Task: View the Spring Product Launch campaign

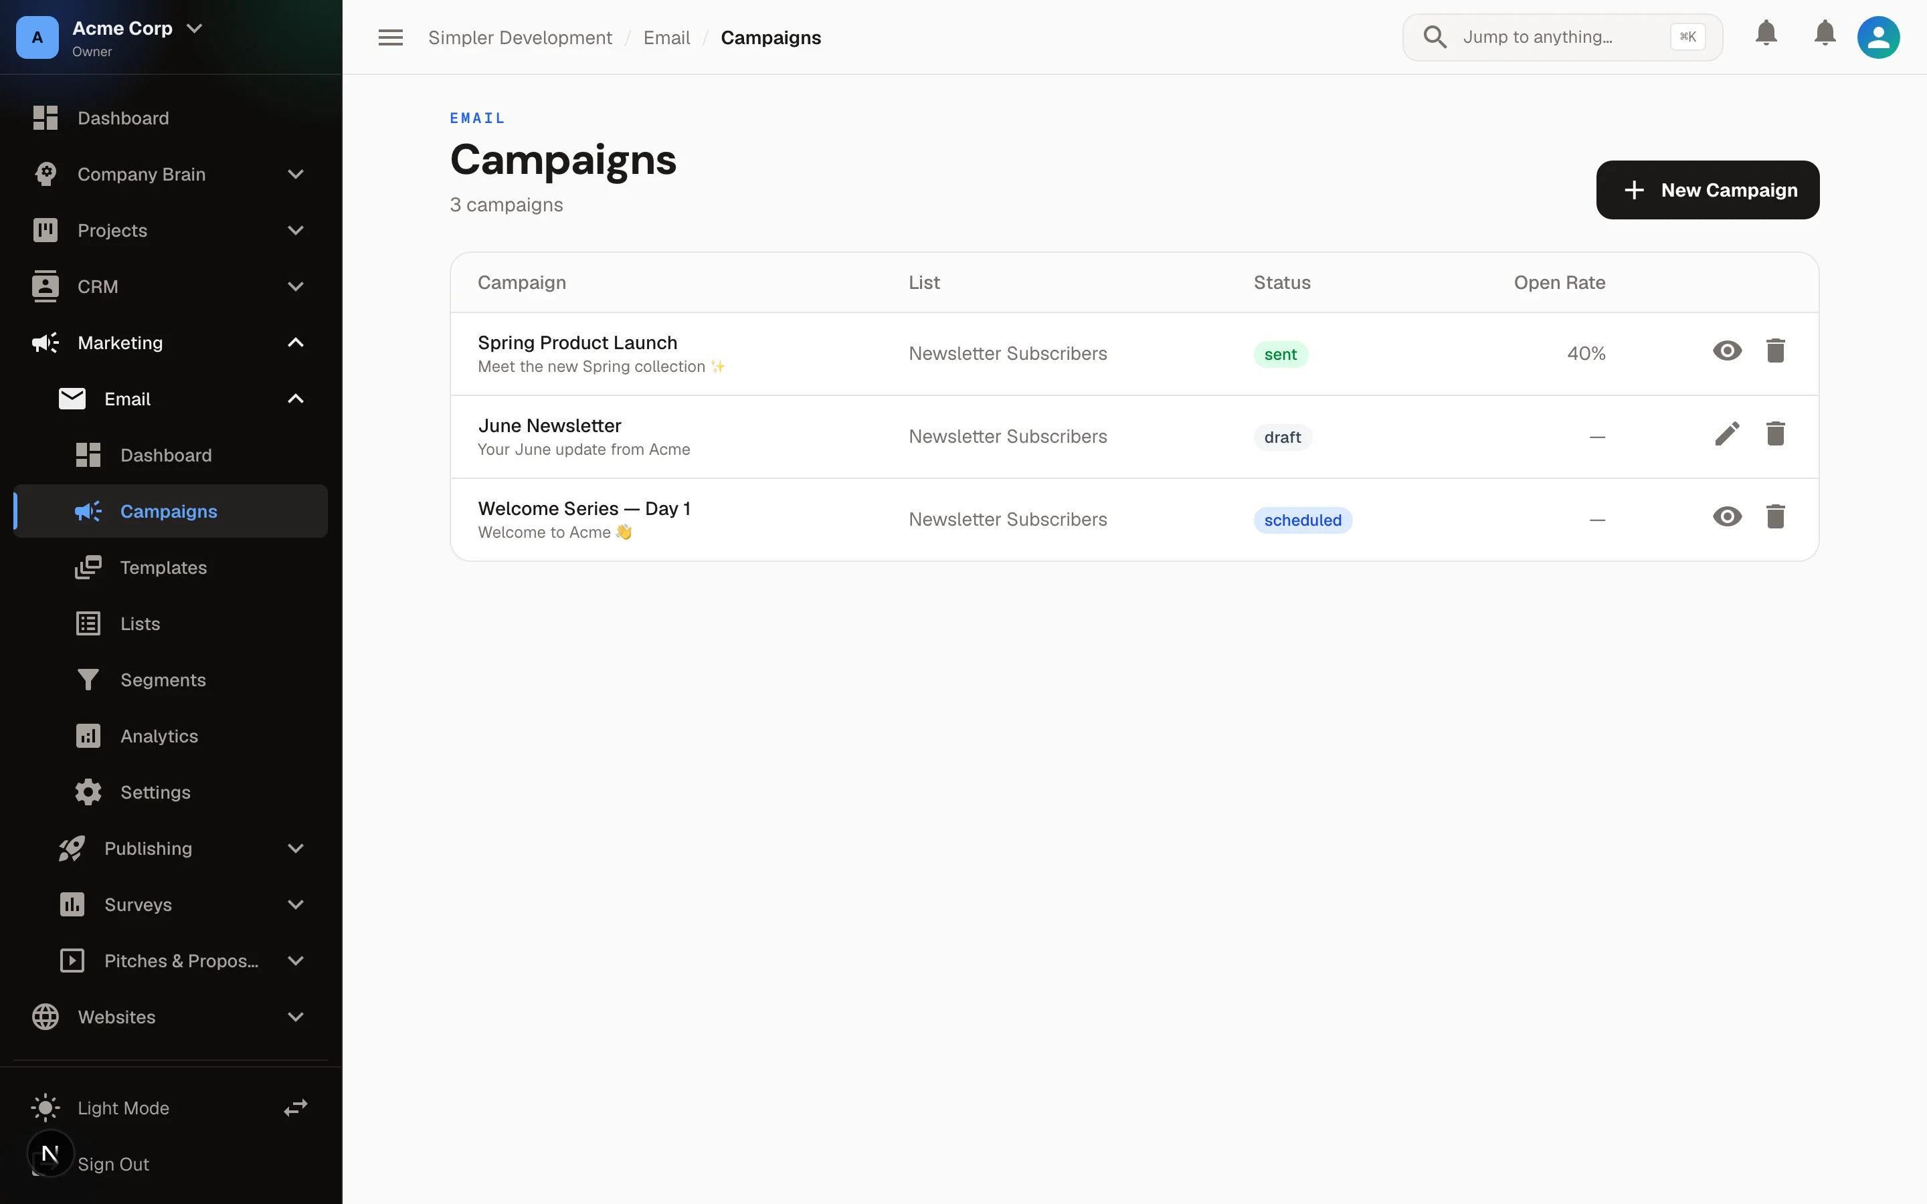Action: pyautogui.click(x=1727, y=351)
